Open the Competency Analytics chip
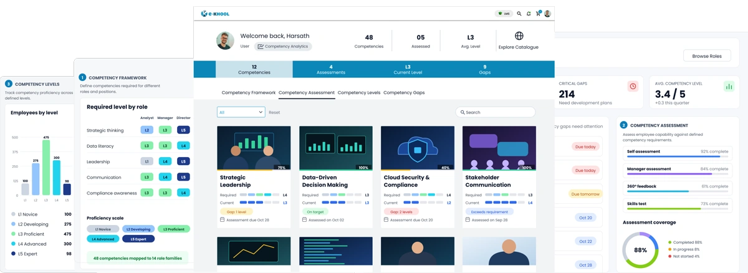 point(283,46)
